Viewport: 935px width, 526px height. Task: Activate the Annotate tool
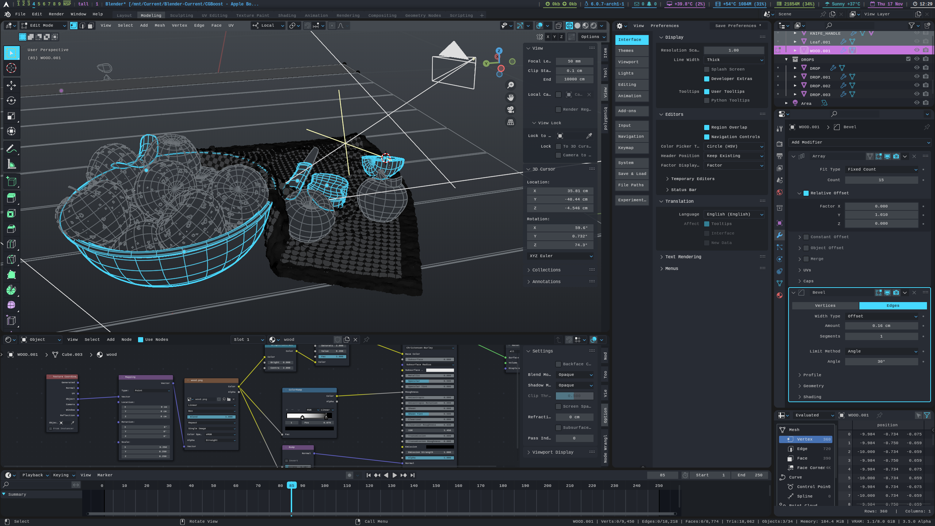click(x=11, y=148)
